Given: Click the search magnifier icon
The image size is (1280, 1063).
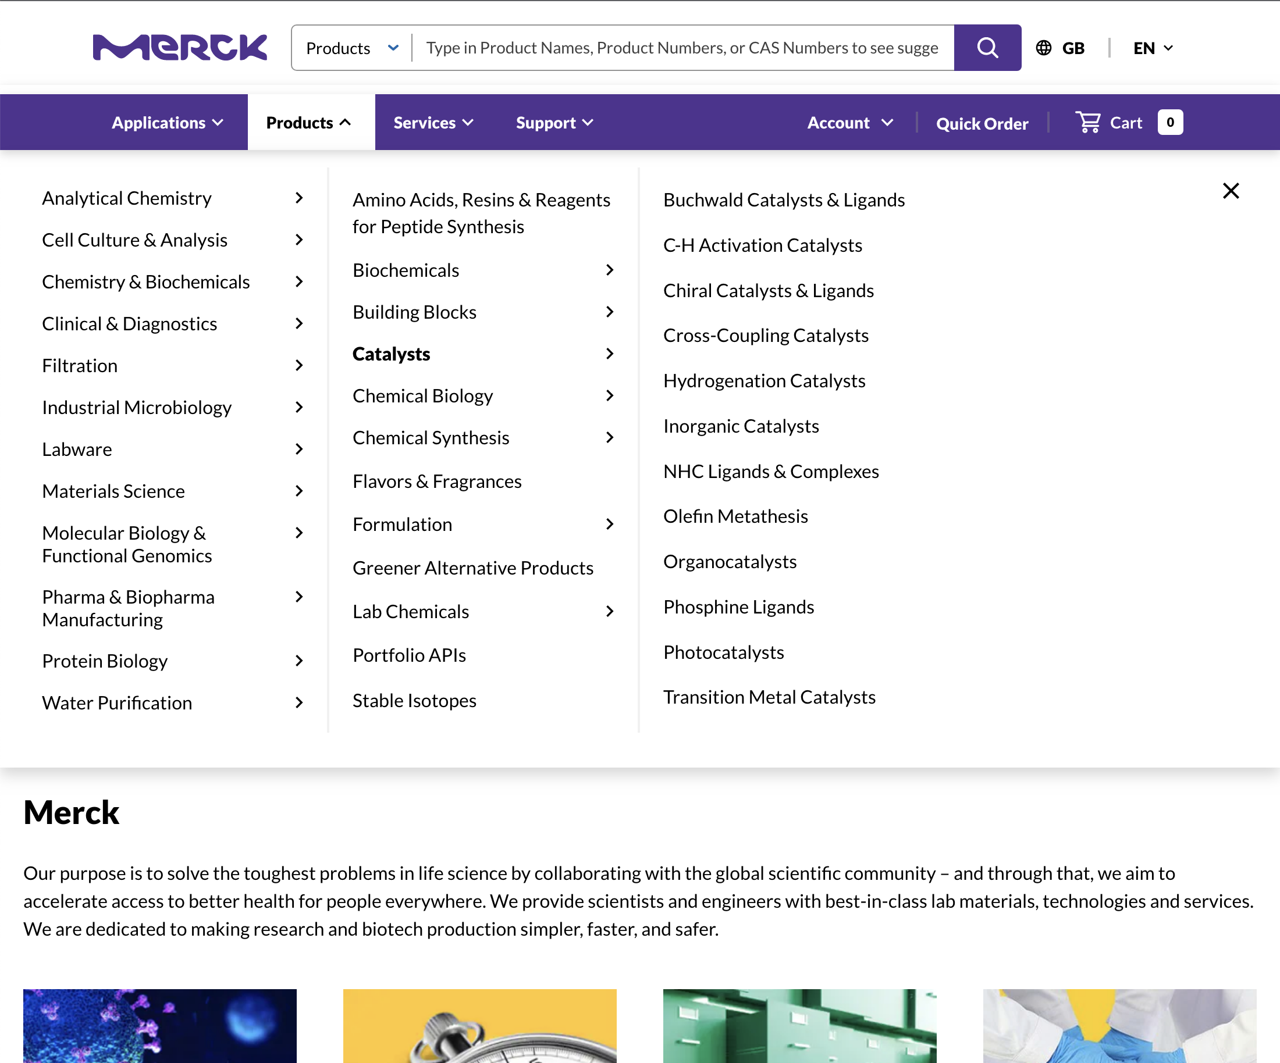Looking at the screenshot, I should [987, 47].
